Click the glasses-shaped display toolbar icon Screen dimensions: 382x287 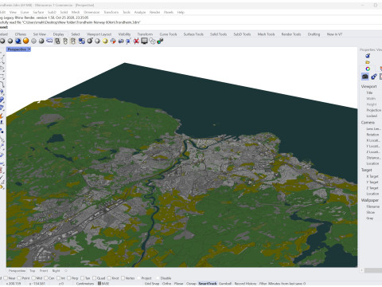[49, 41]
